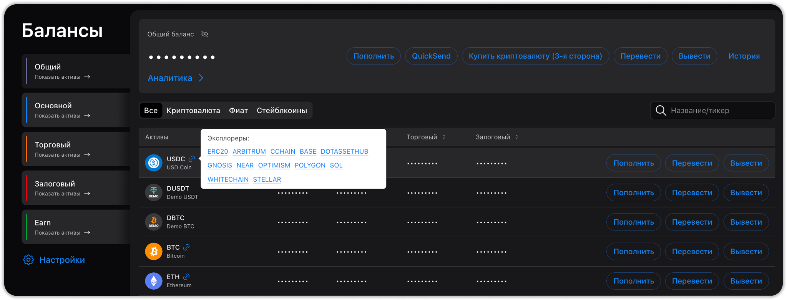Viewport: 787px width, 300px height.
Task: Click the USDC coin icon
Action: tap(153, 163)
